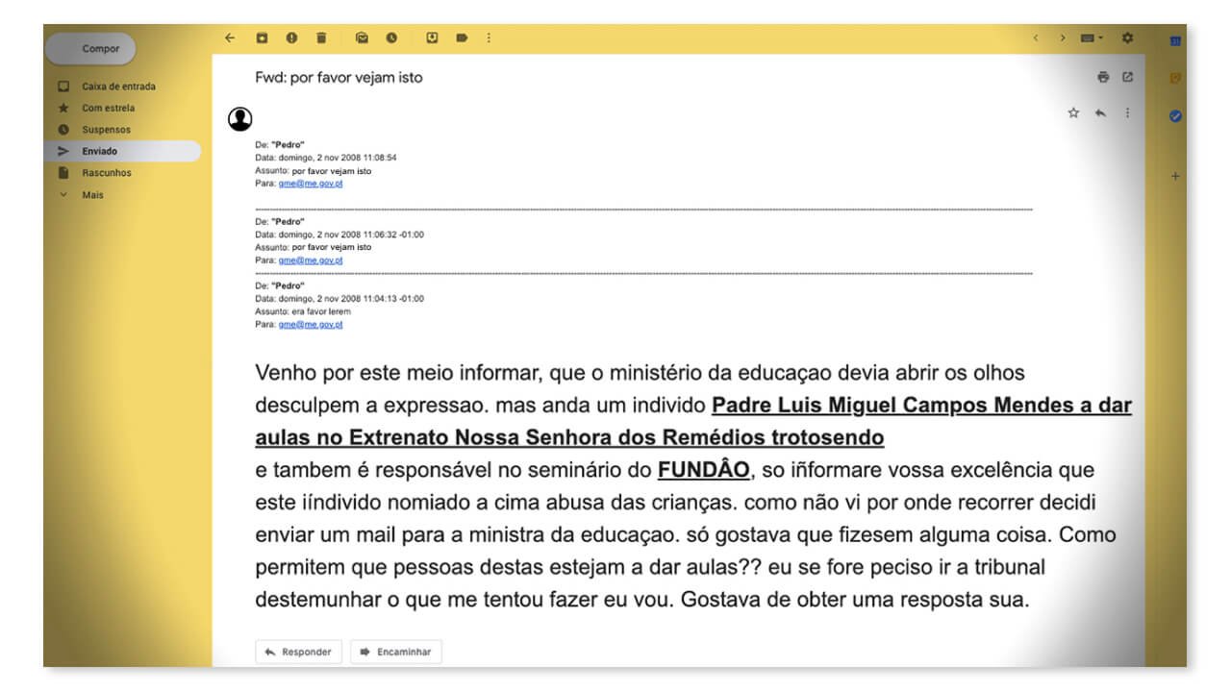
Task: Click the underlined word FUNDÂO
Action: (703, 471)
